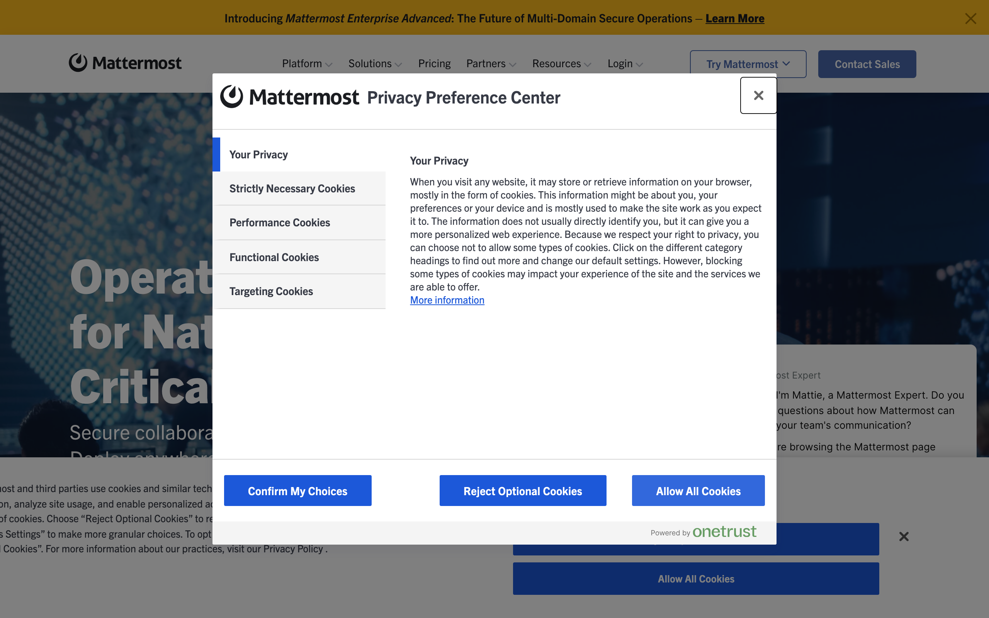
Task: Click the Mattermost logo in privacy dialog
Action: point(289,97)
